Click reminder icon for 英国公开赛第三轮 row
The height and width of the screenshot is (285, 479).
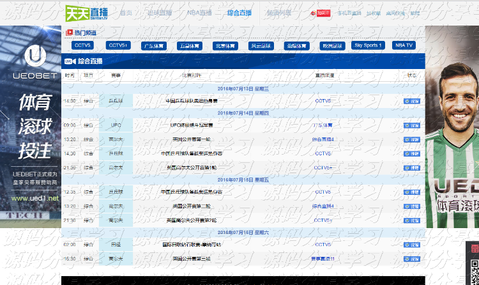412,259
